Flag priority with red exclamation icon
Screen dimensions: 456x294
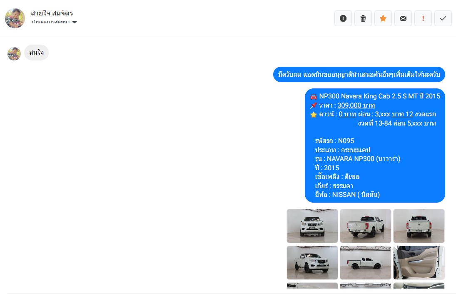(x=423, y=18)
